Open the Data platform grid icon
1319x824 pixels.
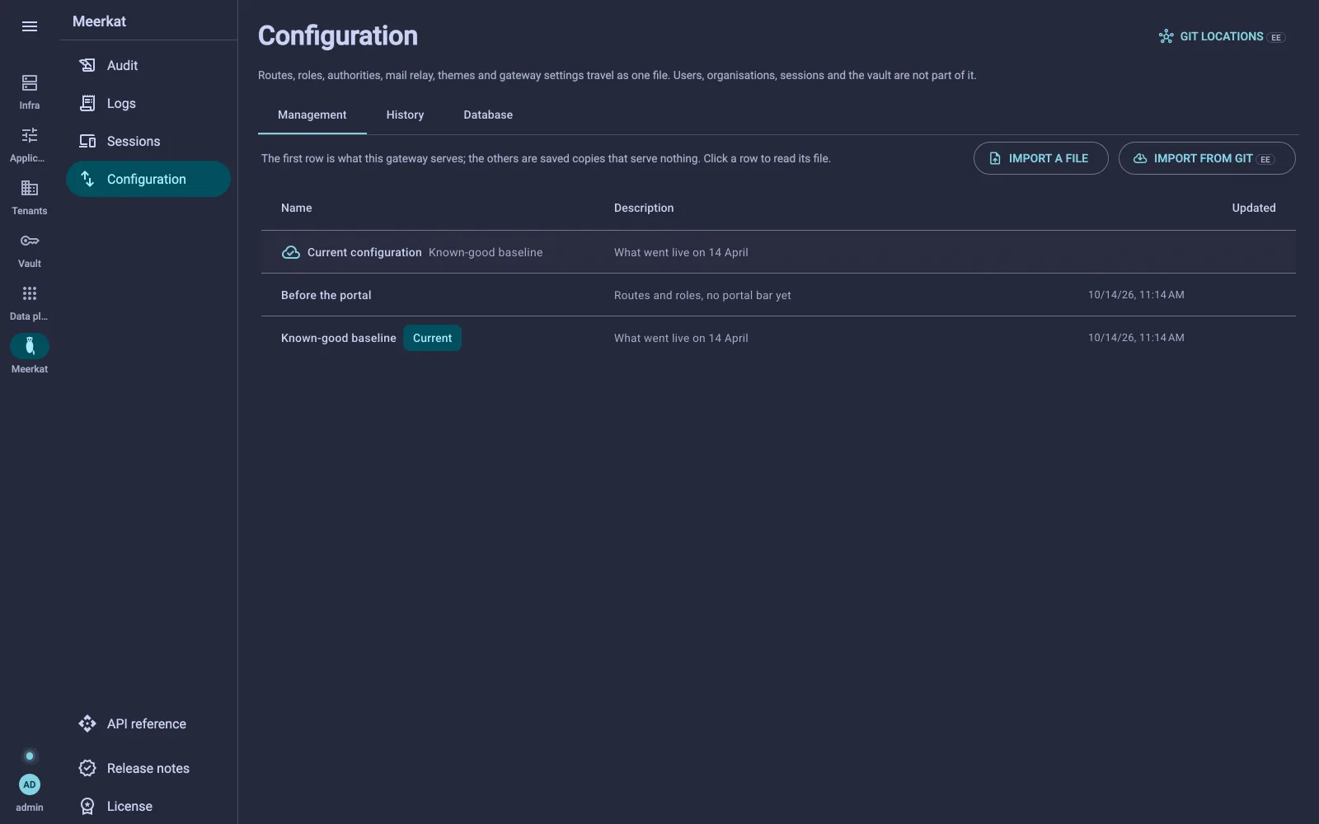tap(30, 293)
